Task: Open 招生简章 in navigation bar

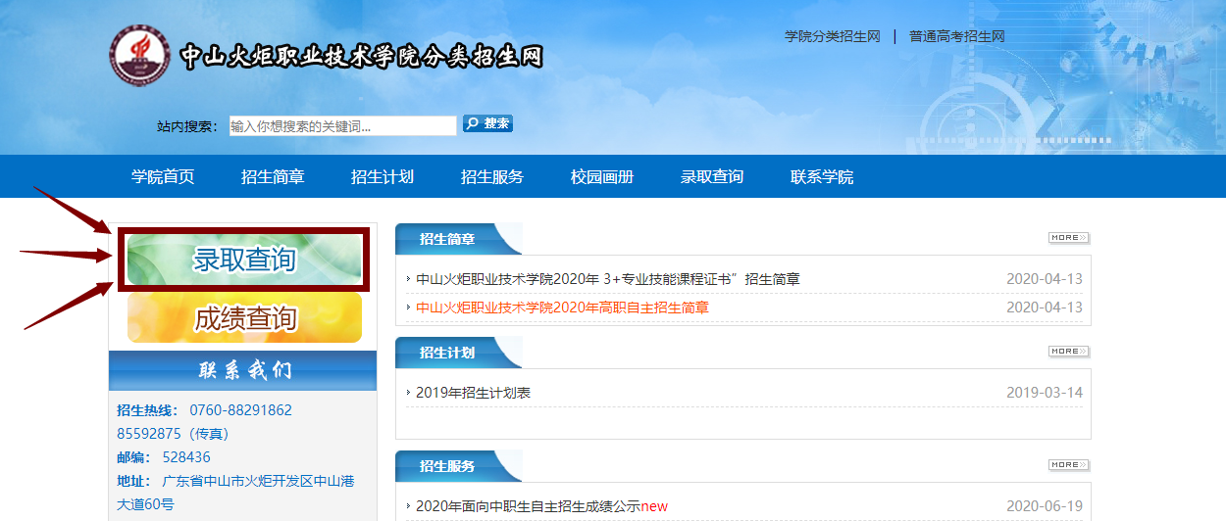Action: (273, 177)
